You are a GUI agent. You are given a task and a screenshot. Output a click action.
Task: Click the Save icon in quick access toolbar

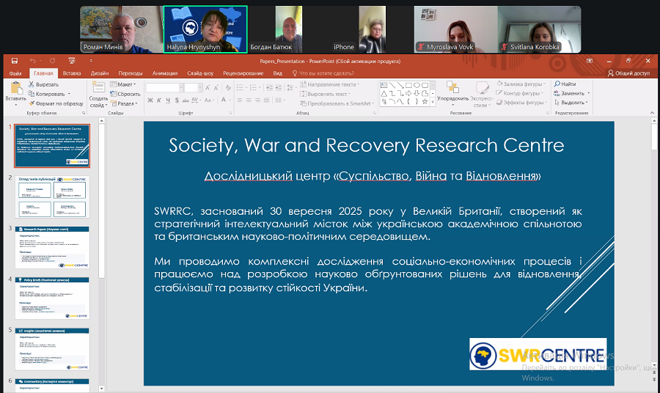15,61
